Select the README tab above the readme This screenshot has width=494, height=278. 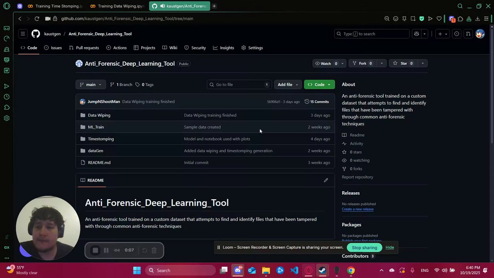(92, 180)
